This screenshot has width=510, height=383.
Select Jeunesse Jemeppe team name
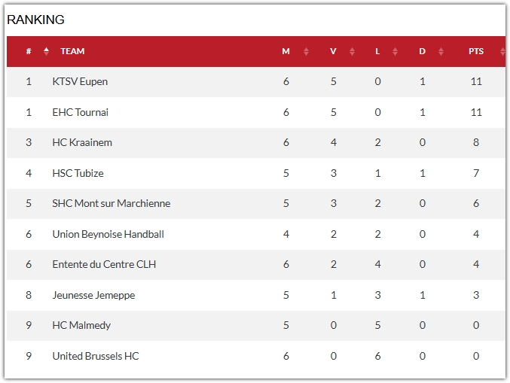[93, 295]
